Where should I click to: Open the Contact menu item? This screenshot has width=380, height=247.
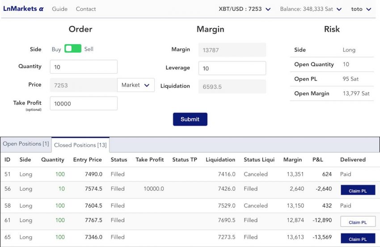[x=86, y=9]
